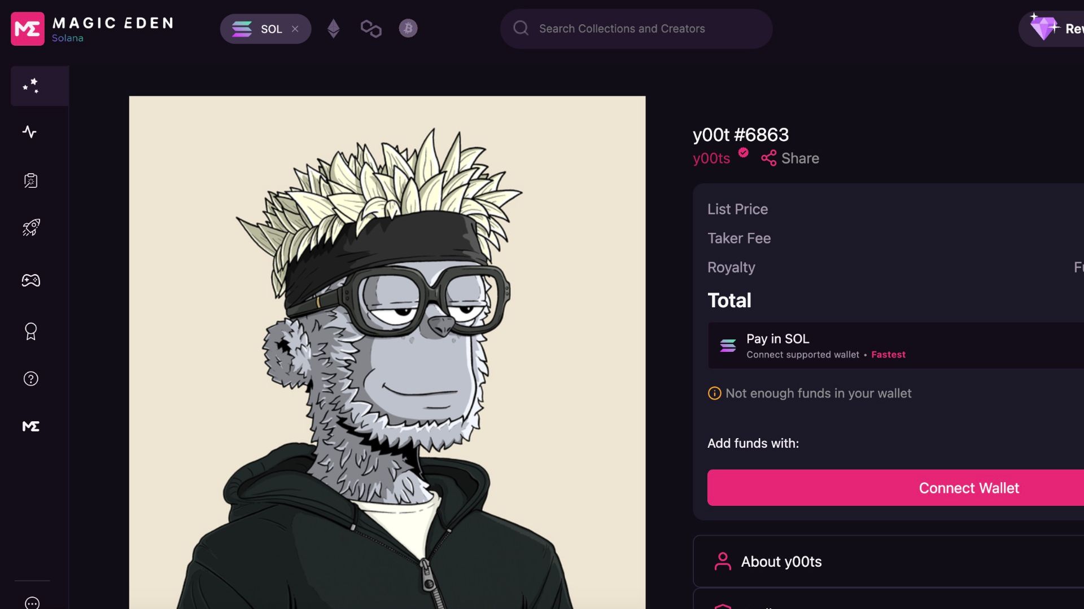
Task: Open the y00ts collection link
Action: [x=711, y=158]
